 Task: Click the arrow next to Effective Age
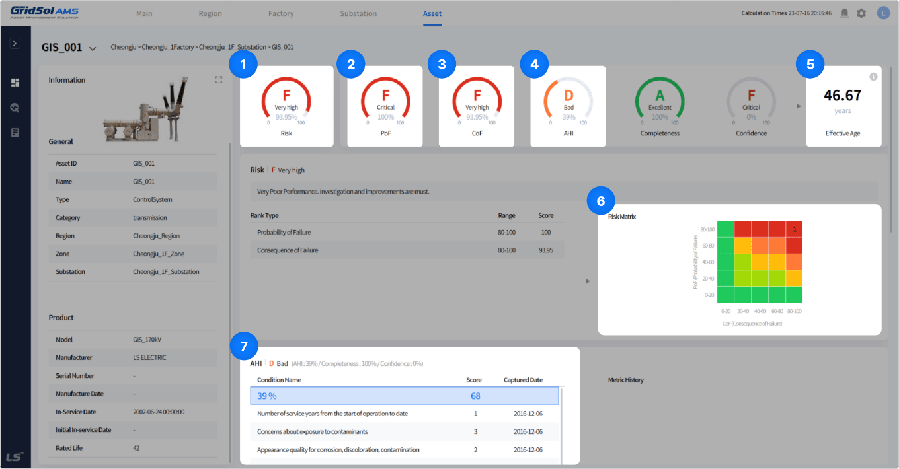pyautogui.click(x=799, y=106)
